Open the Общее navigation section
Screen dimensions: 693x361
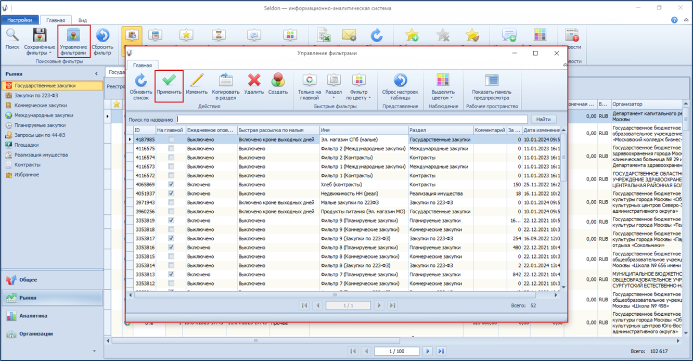(x=52, y=280)
